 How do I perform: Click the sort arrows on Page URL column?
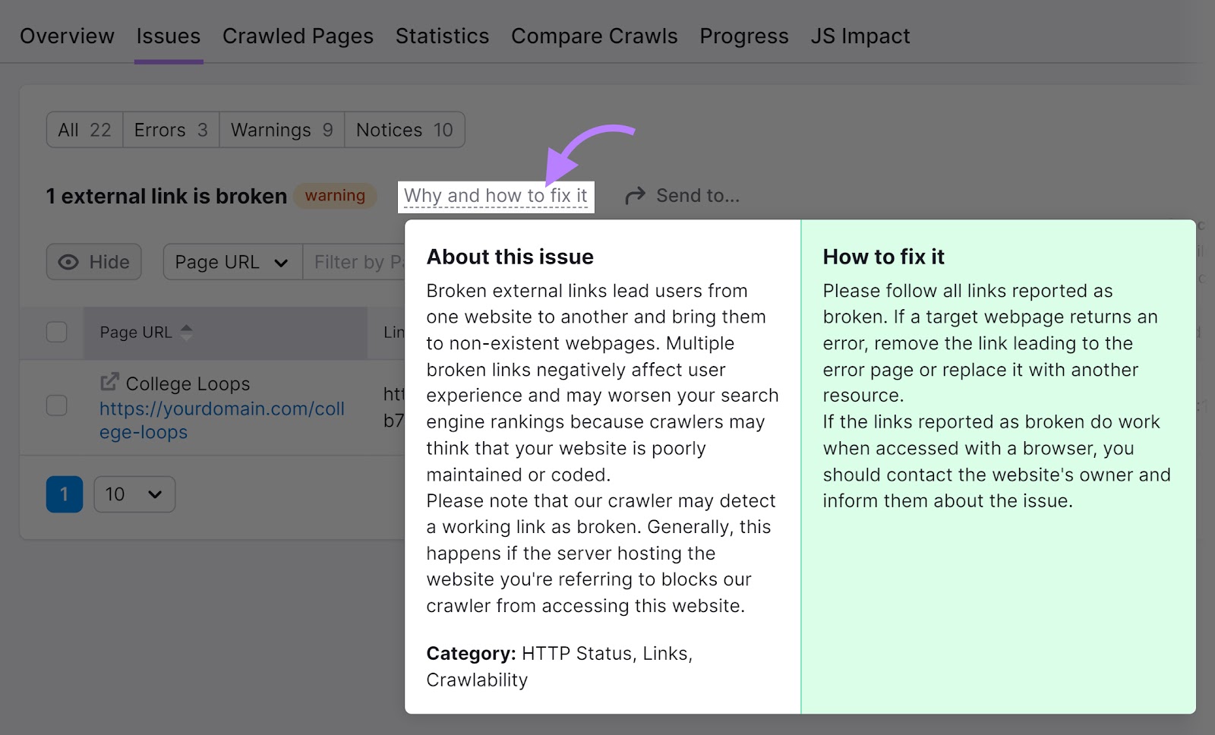coord(187,332)
